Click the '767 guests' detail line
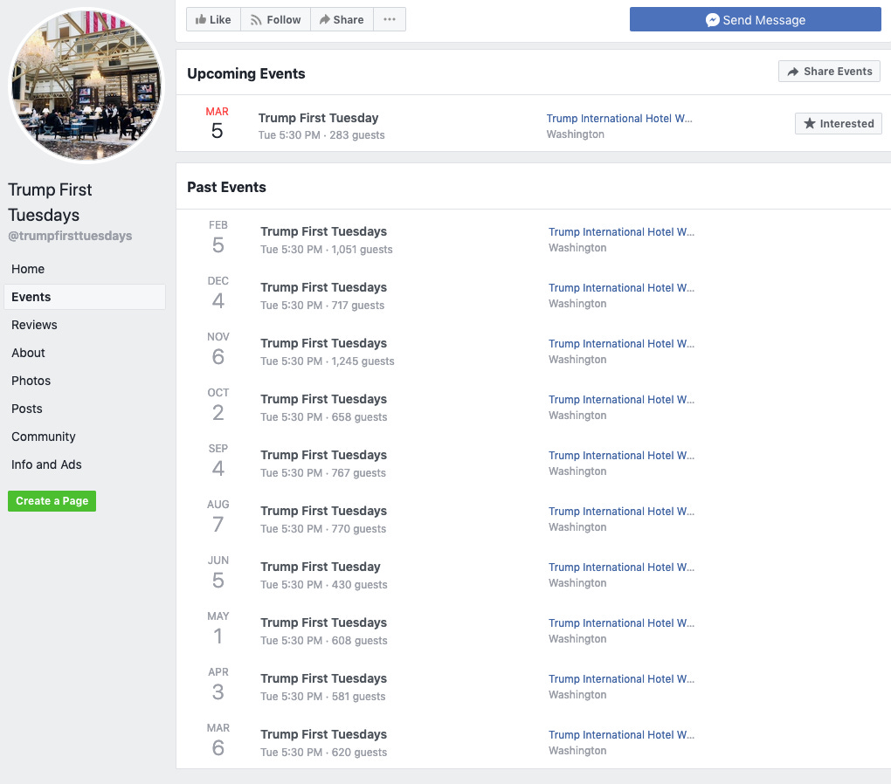Viewport: 891px width, 784px height. (323, 472)
